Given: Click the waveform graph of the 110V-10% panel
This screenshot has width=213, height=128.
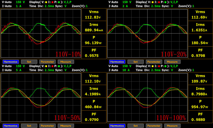Looking at the screenshot, I should tap(41, 33).
